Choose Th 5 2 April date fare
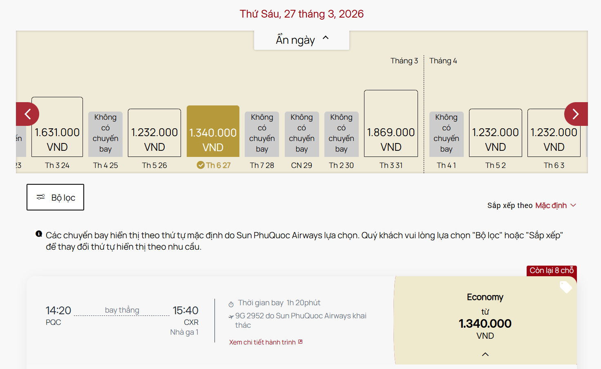 [x=495, y=133]
